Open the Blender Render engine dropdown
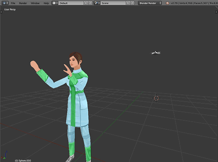 click(150, 3)
